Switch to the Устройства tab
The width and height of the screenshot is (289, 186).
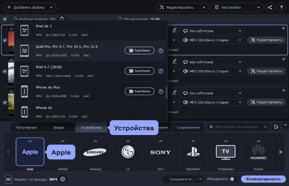[91, 127]
